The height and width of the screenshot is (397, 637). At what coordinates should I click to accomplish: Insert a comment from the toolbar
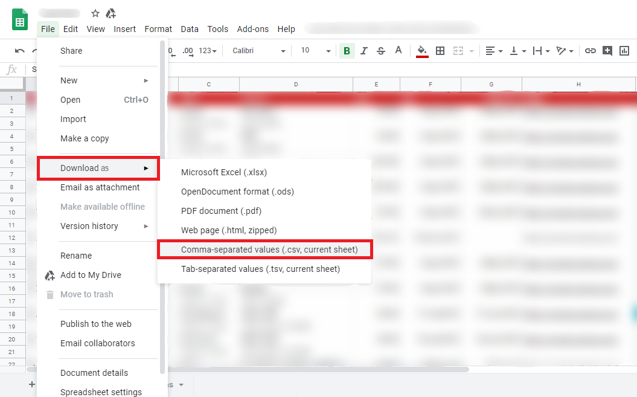(607, 51)
